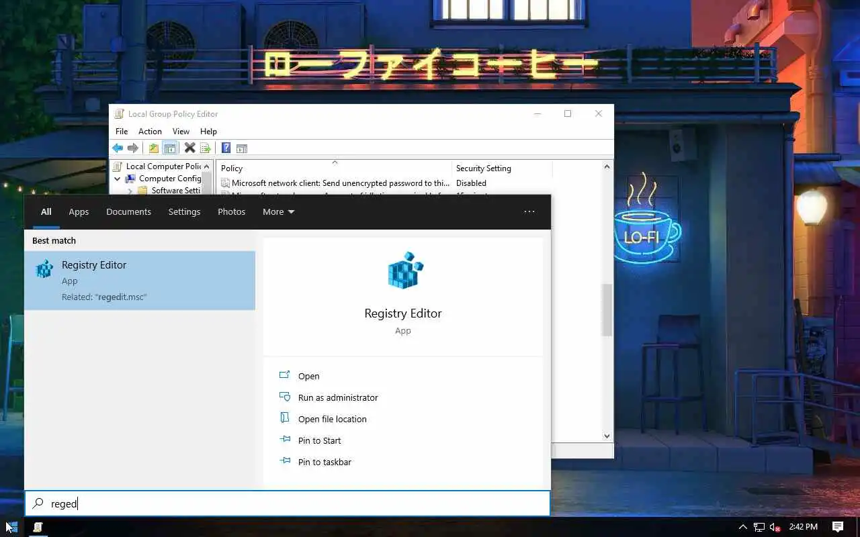Screen dimensions: 860x537
Task: Click the policy list vertical scrollbar thumb
Action: 607,309
